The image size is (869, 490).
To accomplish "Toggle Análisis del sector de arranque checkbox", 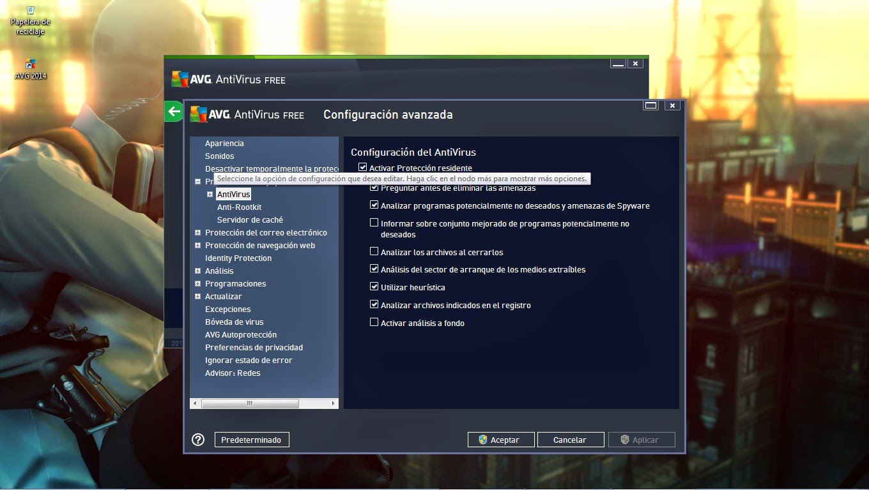I will pyautogui.click(x=374, y=269).
